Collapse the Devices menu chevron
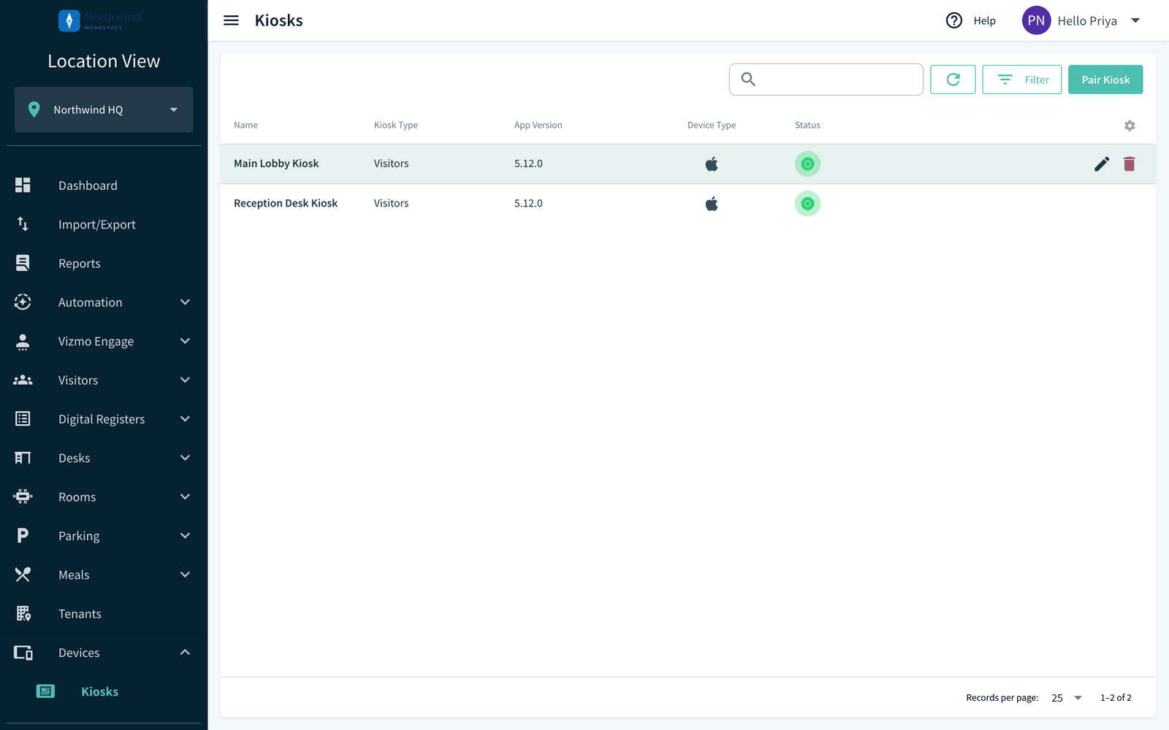Image resolution: width=1169 pixels, height=730 pixels. tap(185, 652)
